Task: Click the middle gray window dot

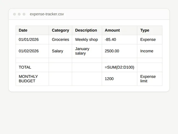Action: click(19, 14)
